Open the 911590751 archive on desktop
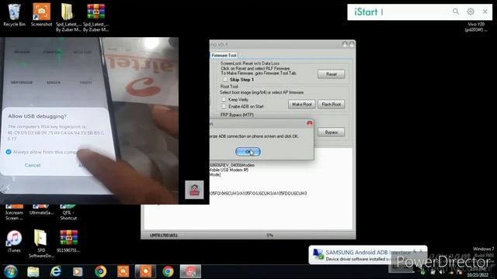The height and width of the screenshot is (279, 497). click(x=68, y=241)
